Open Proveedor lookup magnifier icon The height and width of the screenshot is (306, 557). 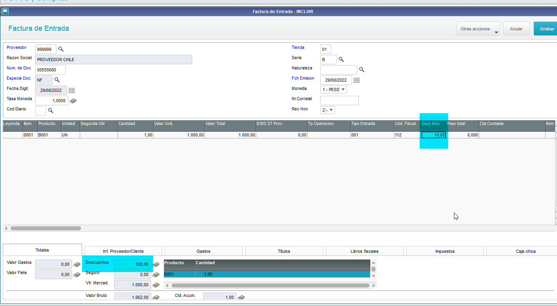[x=61, y=49]
